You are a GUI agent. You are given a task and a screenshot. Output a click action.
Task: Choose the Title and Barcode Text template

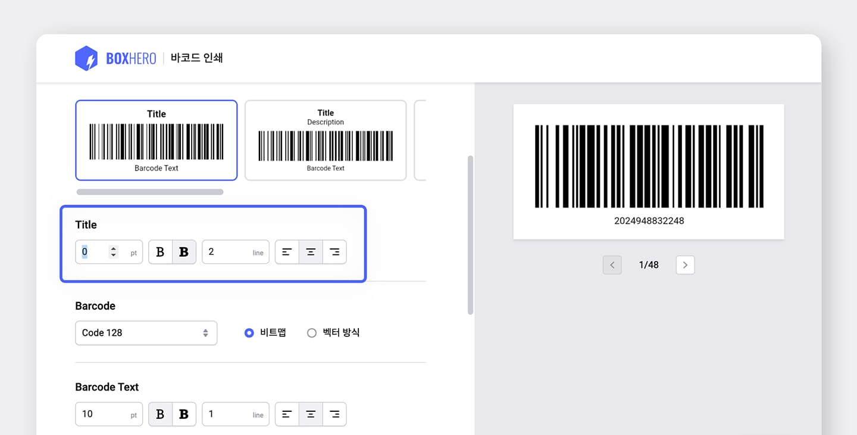157,140
